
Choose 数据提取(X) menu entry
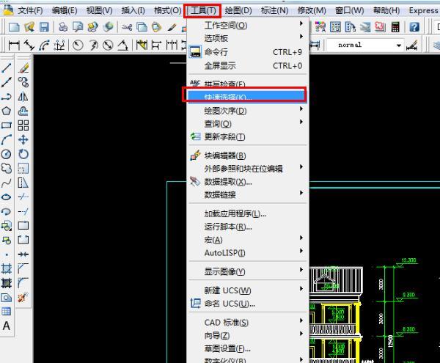[247, 182]
